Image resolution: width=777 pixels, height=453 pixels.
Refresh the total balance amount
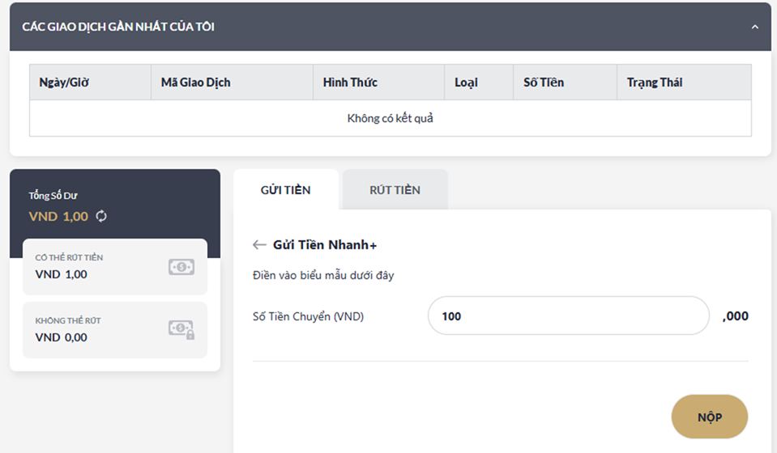[x=101, y=216]
